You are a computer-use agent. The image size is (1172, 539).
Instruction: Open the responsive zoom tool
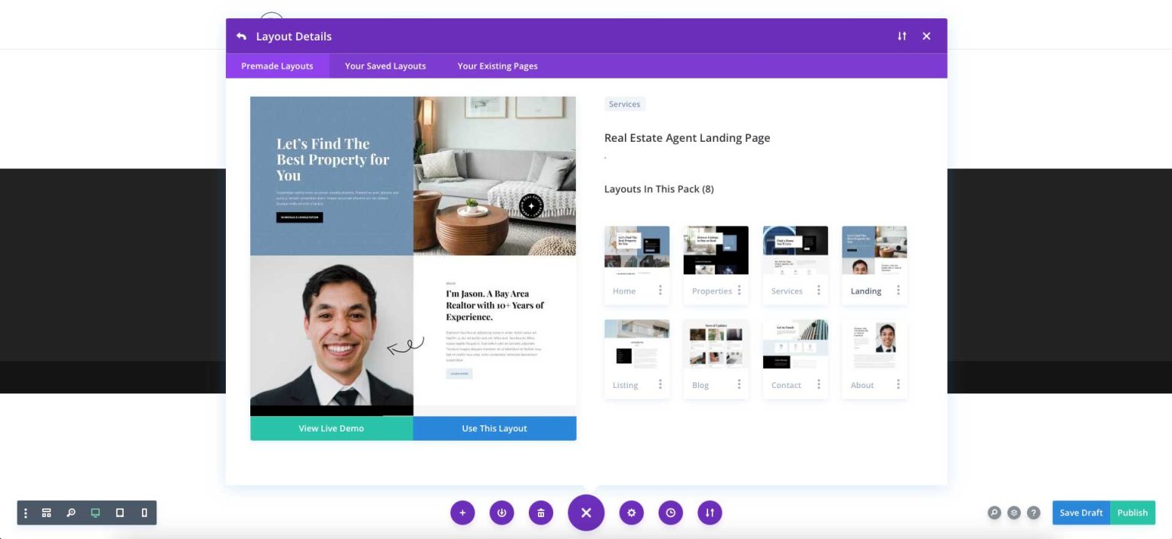pos(71,512)
